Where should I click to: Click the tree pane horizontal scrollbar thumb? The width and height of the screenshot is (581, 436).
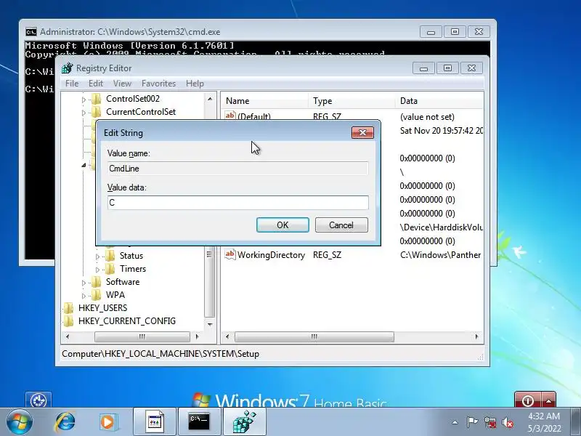click(x=142, y=336)
